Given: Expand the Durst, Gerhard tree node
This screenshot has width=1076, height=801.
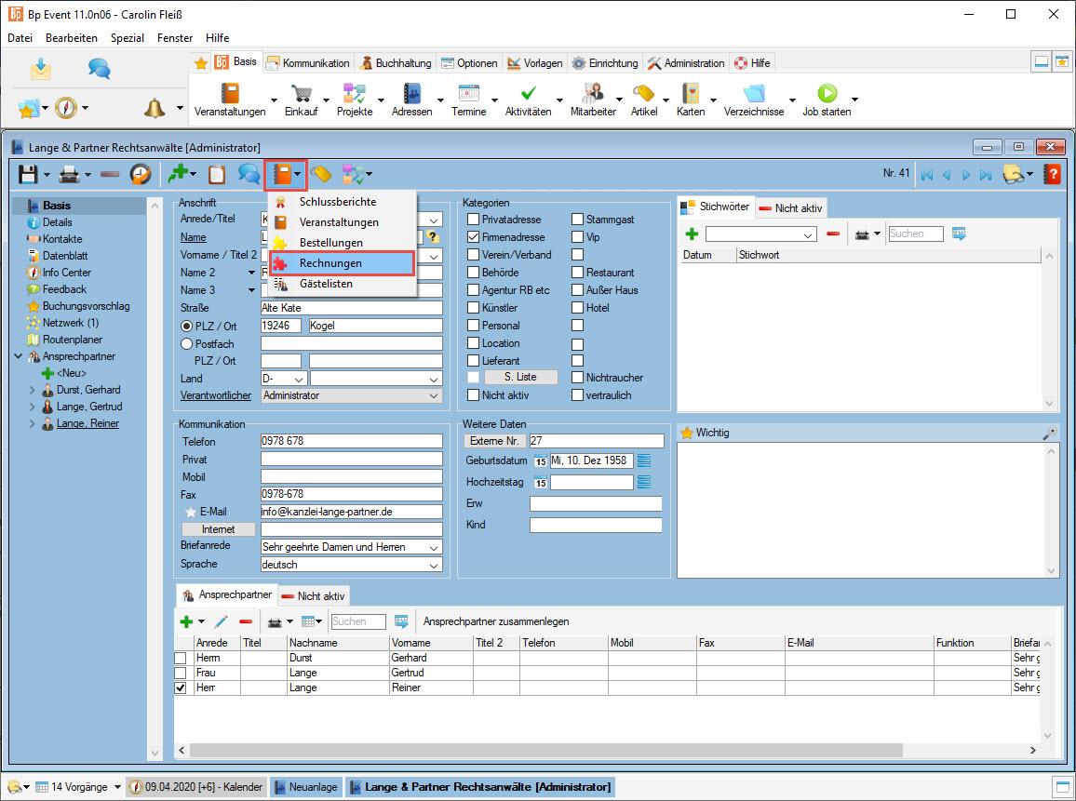Looking at the screenshot, I should pyautogui.click(x=33, y=390).
